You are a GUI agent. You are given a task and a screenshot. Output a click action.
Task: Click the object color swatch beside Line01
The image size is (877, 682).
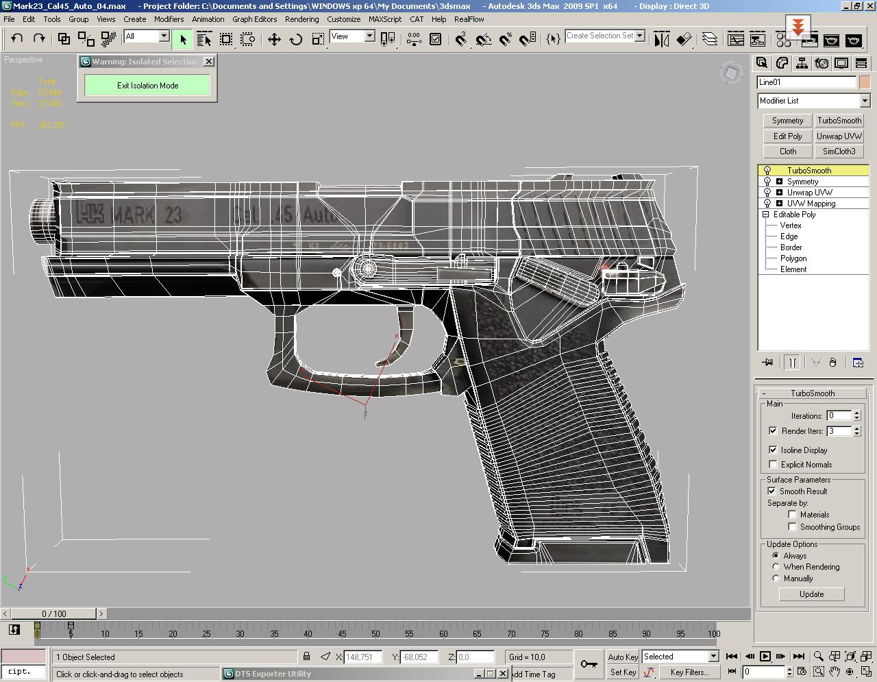point(865,82)
